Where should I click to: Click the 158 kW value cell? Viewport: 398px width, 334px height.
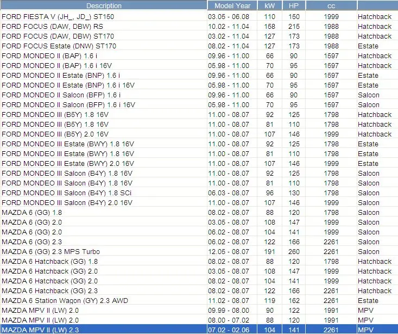[269, 27]
